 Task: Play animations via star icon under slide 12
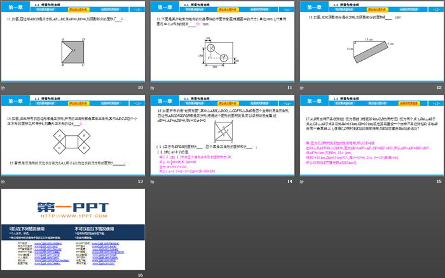(x=302, y=88)
